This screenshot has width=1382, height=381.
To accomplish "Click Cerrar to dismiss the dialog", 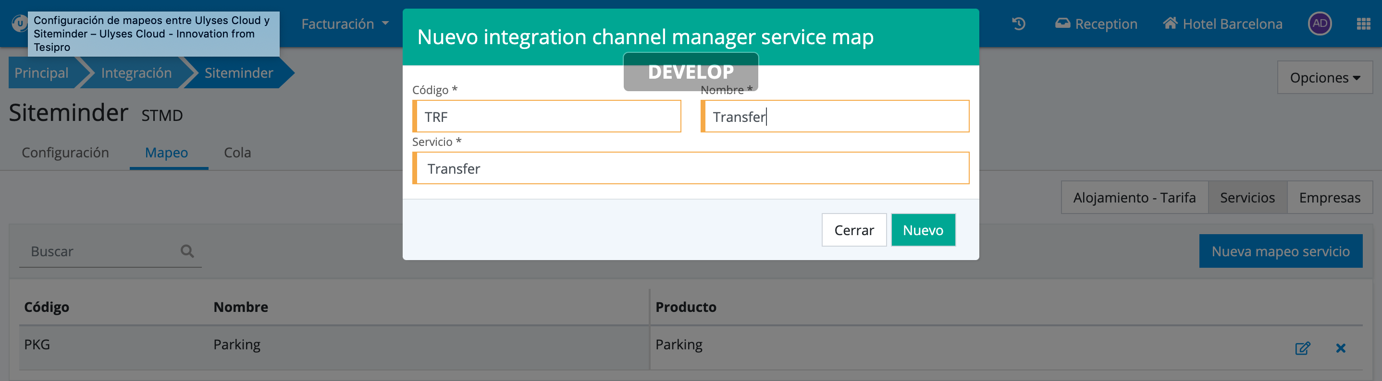I will (853, 230).
